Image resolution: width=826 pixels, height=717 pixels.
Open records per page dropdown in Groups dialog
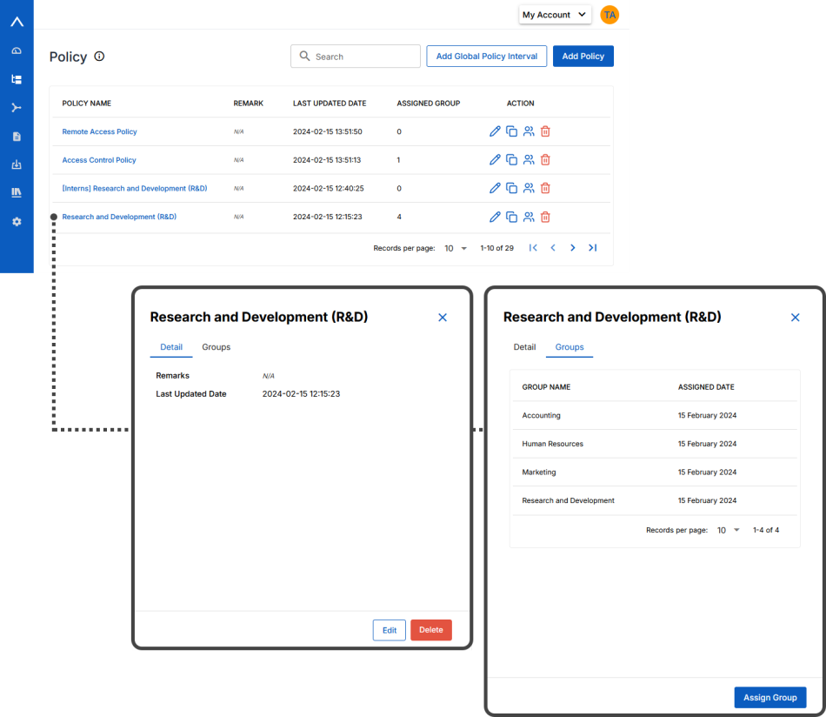point(728,530)
